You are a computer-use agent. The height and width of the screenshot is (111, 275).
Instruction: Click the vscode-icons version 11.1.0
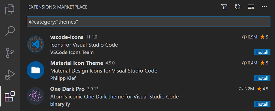click(x=91, y=37)
